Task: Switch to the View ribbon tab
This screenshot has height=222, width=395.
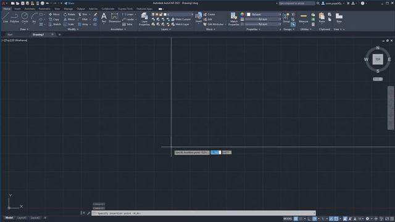Action: coord(57,9)
